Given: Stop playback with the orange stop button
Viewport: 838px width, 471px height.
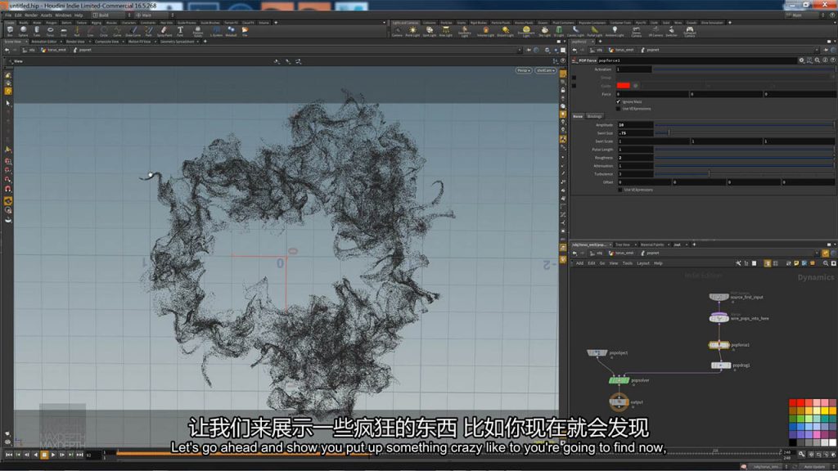Looking at the screenshot, I should (44, 455).
